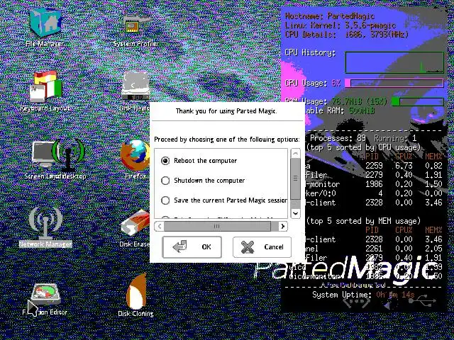Click the RAM Usage bar in monitor
Image resolution: width=454 pixels, height=340 pixels.
(417, 101)
